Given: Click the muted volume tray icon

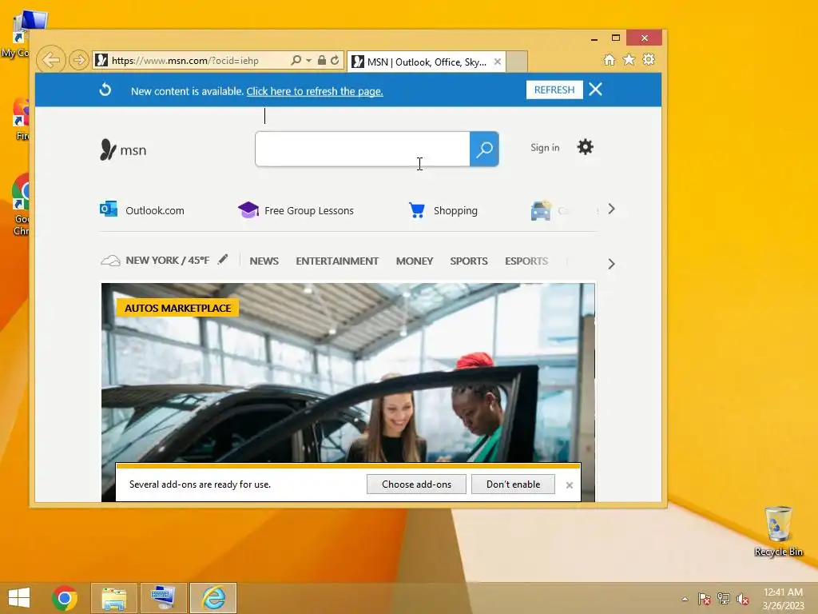Looking at the screenshot, I should [743, 599].
